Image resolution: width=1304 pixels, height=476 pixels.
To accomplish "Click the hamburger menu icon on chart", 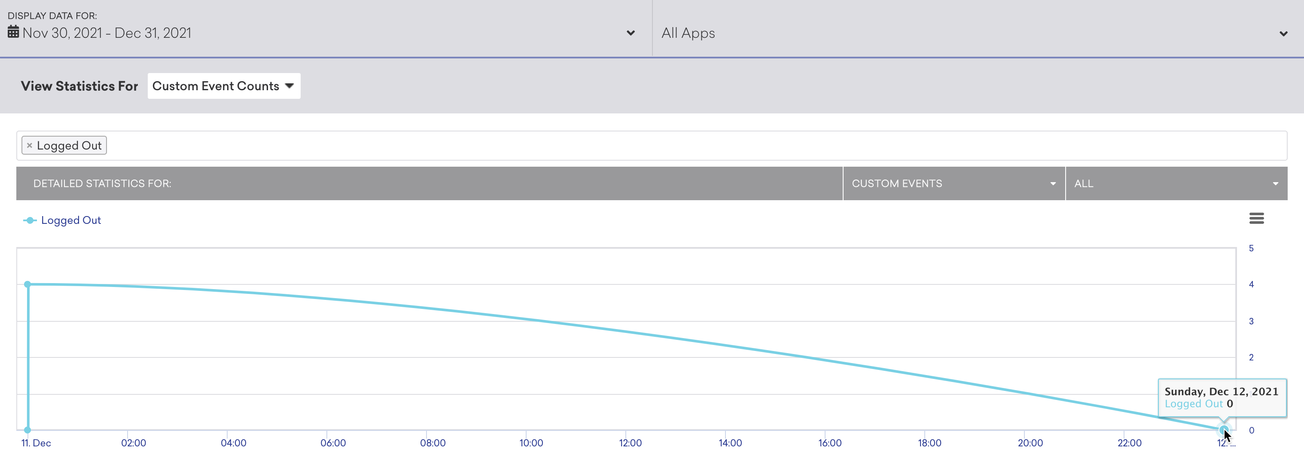I will click(1256, 218).
